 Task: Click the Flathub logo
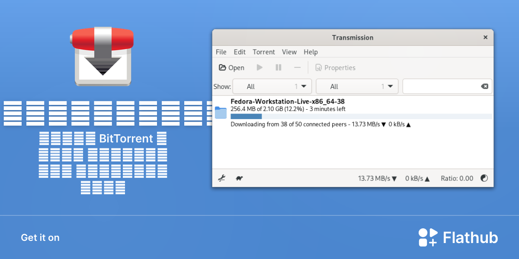coord(458,237)
